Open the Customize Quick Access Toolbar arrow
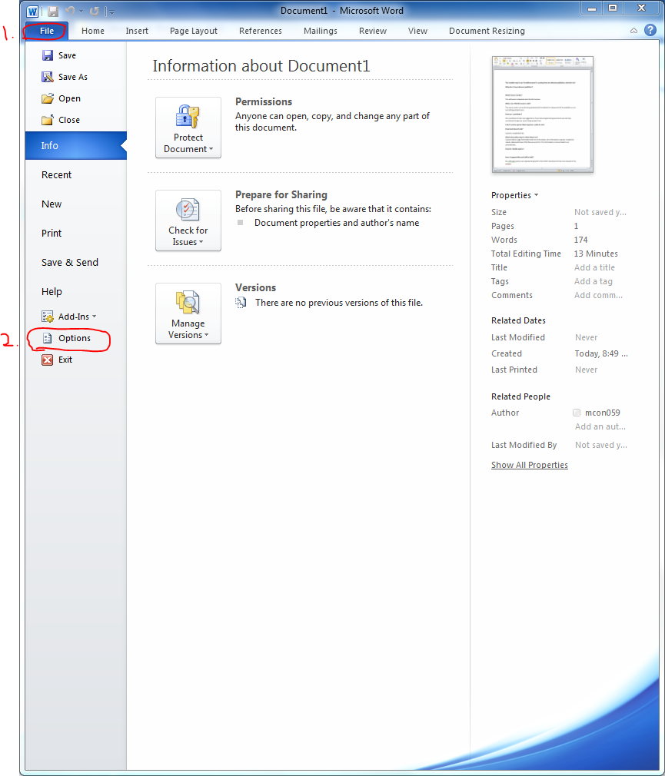 click(x=111, y=12)
